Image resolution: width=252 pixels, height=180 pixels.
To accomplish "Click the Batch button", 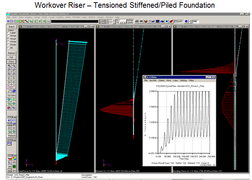I will 12,27.
